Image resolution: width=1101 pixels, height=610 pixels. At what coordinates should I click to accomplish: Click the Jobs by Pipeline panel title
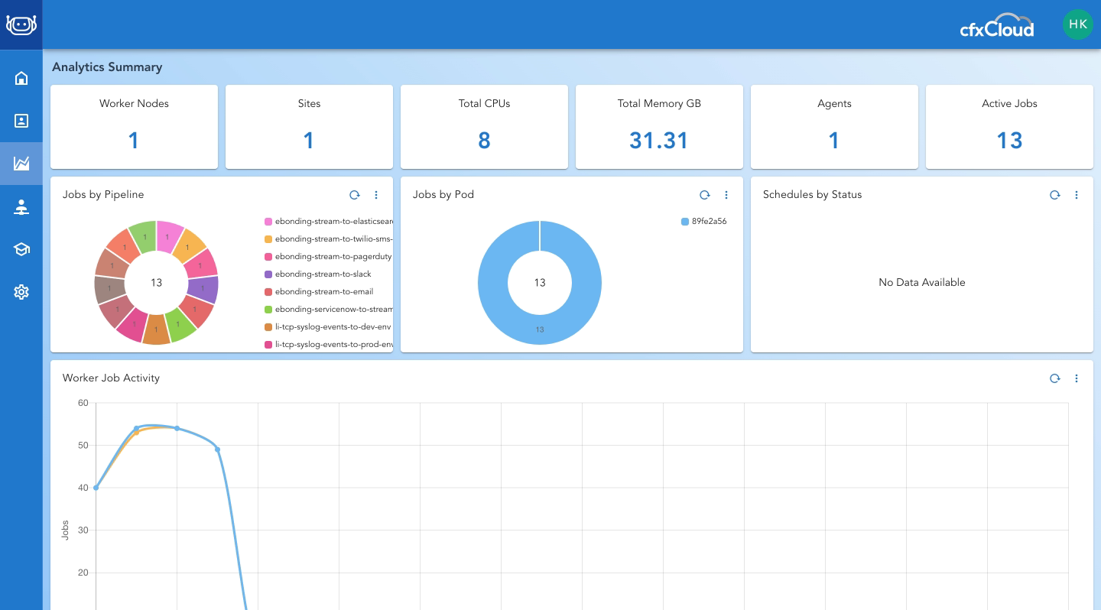(103, 195)
